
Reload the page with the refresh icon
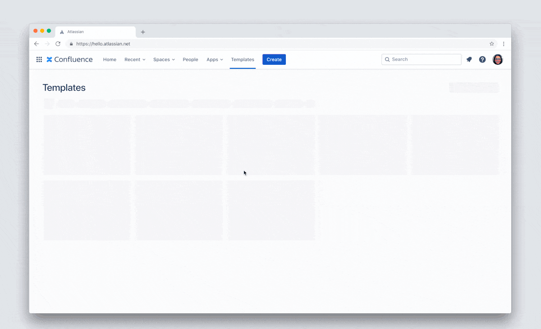pyautogui.click(x=58, y=44)
